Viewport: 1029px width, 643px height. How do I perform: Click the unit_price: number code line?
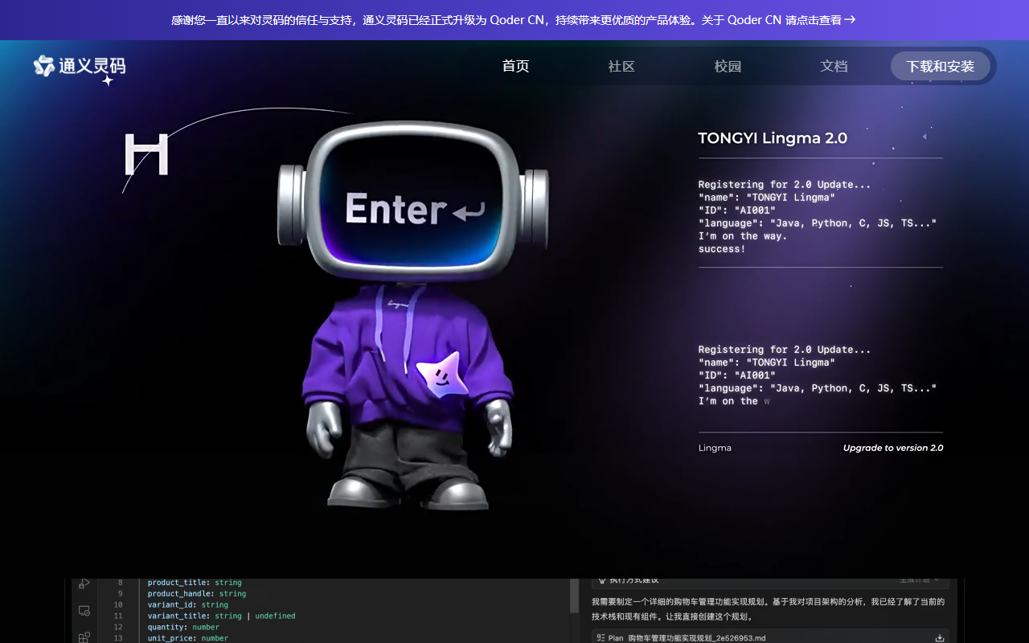coord(188,638)
